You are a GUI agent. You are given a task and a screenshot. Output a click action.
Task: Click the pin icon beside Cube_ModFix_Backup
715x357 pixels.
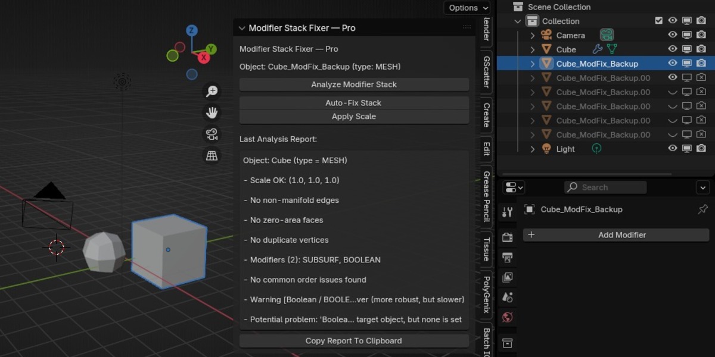[x=702, y=209]
